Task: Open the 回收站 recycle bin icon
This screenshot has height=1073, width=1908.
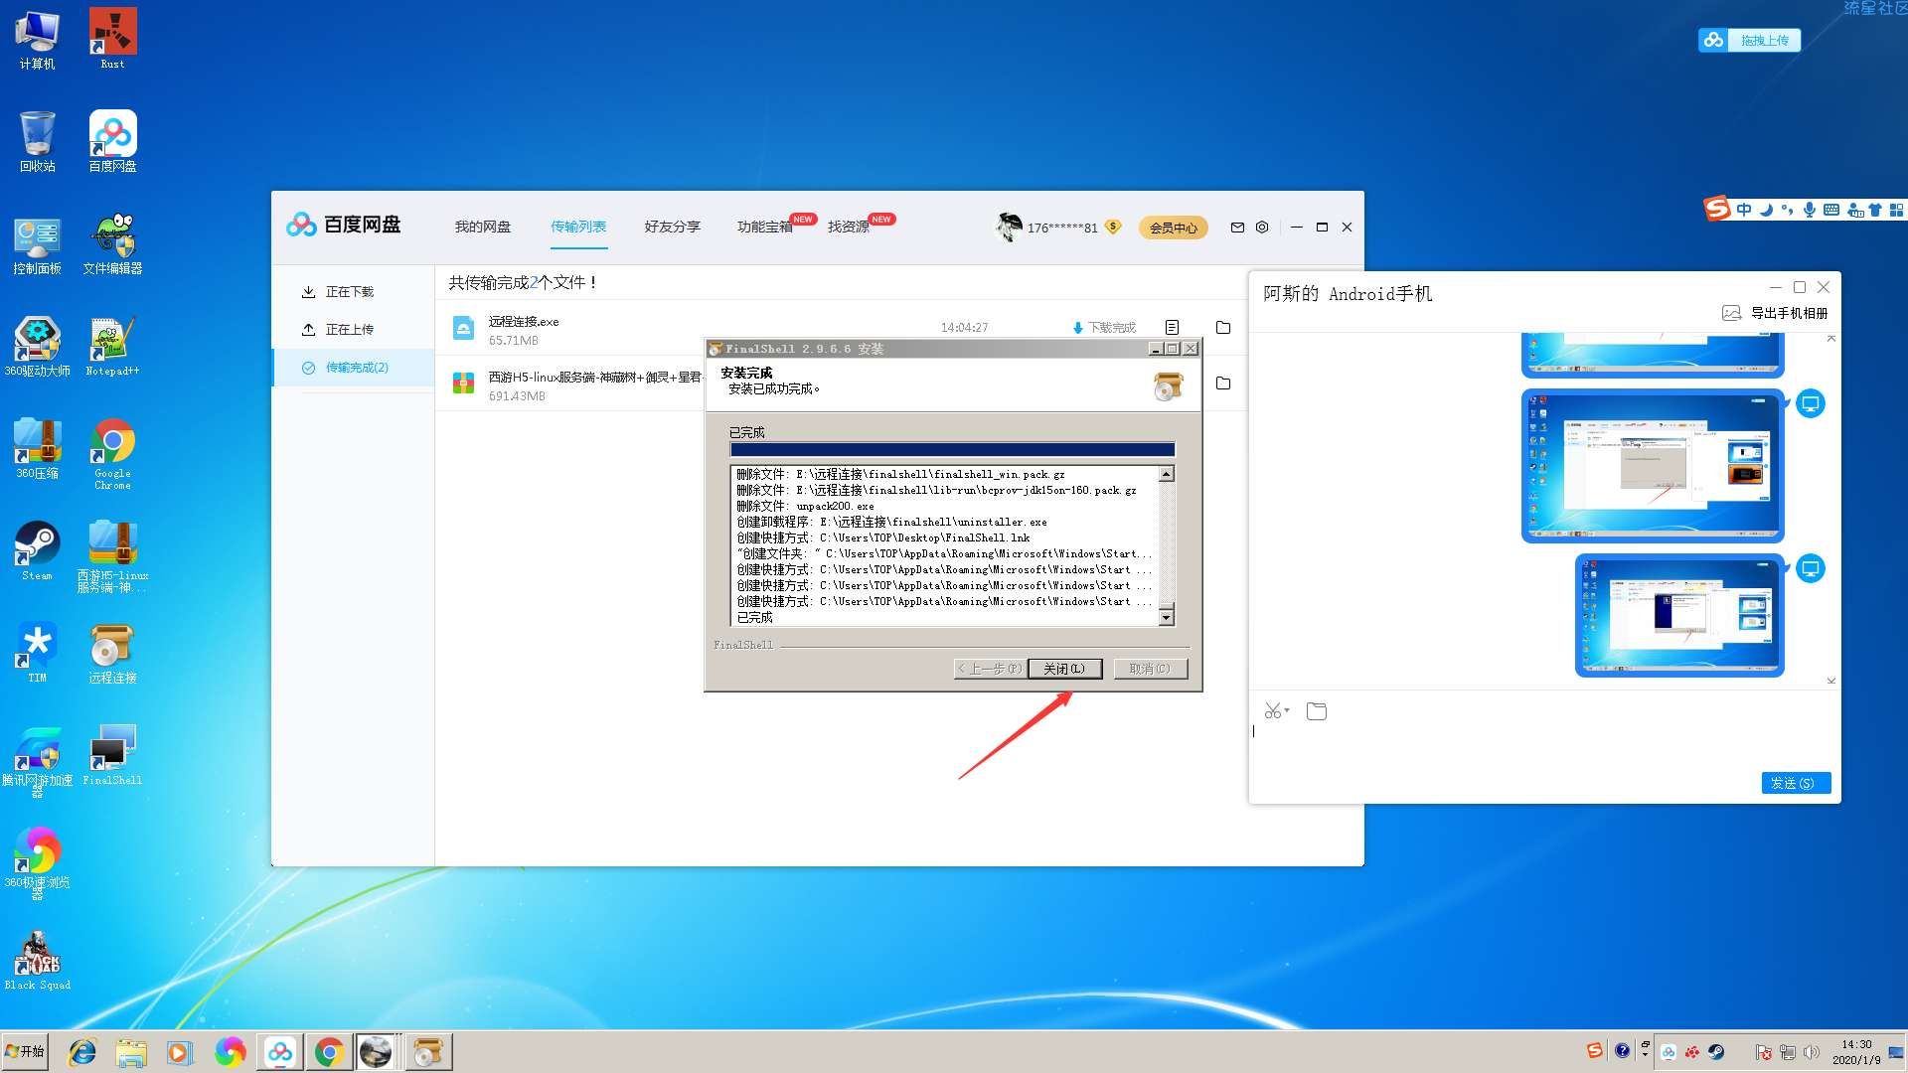Action: click(37, 142)
